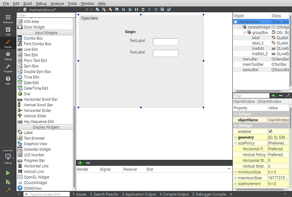Viewport: 292px width, 197px height.
Task: Open the LoginApp kit selector monitor icon
Action: tap(8, 156)
